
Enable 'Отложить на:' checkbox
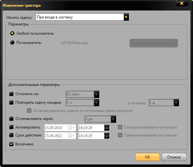point(11,94)
